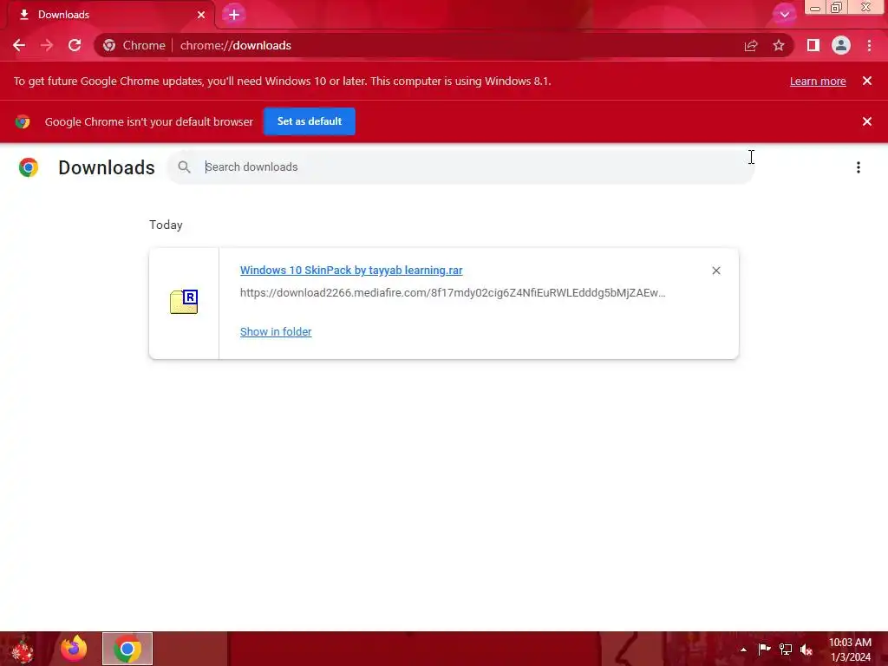Image resolution: width=888 pixels, height=666 pixels.
Task: Click the Chrome taskbar icon
Action: tap(127, 649)
